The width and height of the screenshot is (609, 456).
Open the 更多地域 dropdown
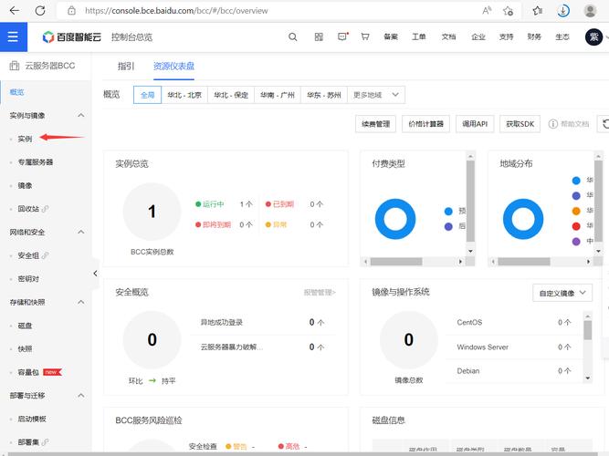tap(376, 95)
